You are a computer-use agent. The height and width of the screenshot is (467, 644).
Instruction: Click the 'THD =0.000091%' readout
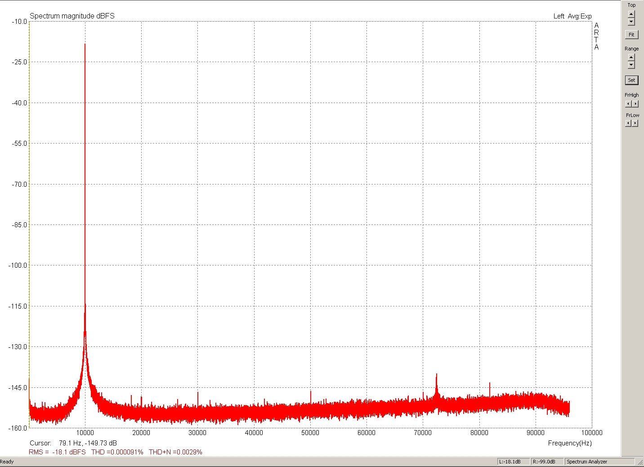[117, 452]
